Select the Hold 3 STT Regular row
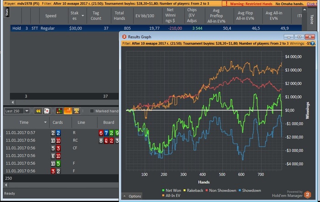320x202 pixels. click(x=156, y=28)
